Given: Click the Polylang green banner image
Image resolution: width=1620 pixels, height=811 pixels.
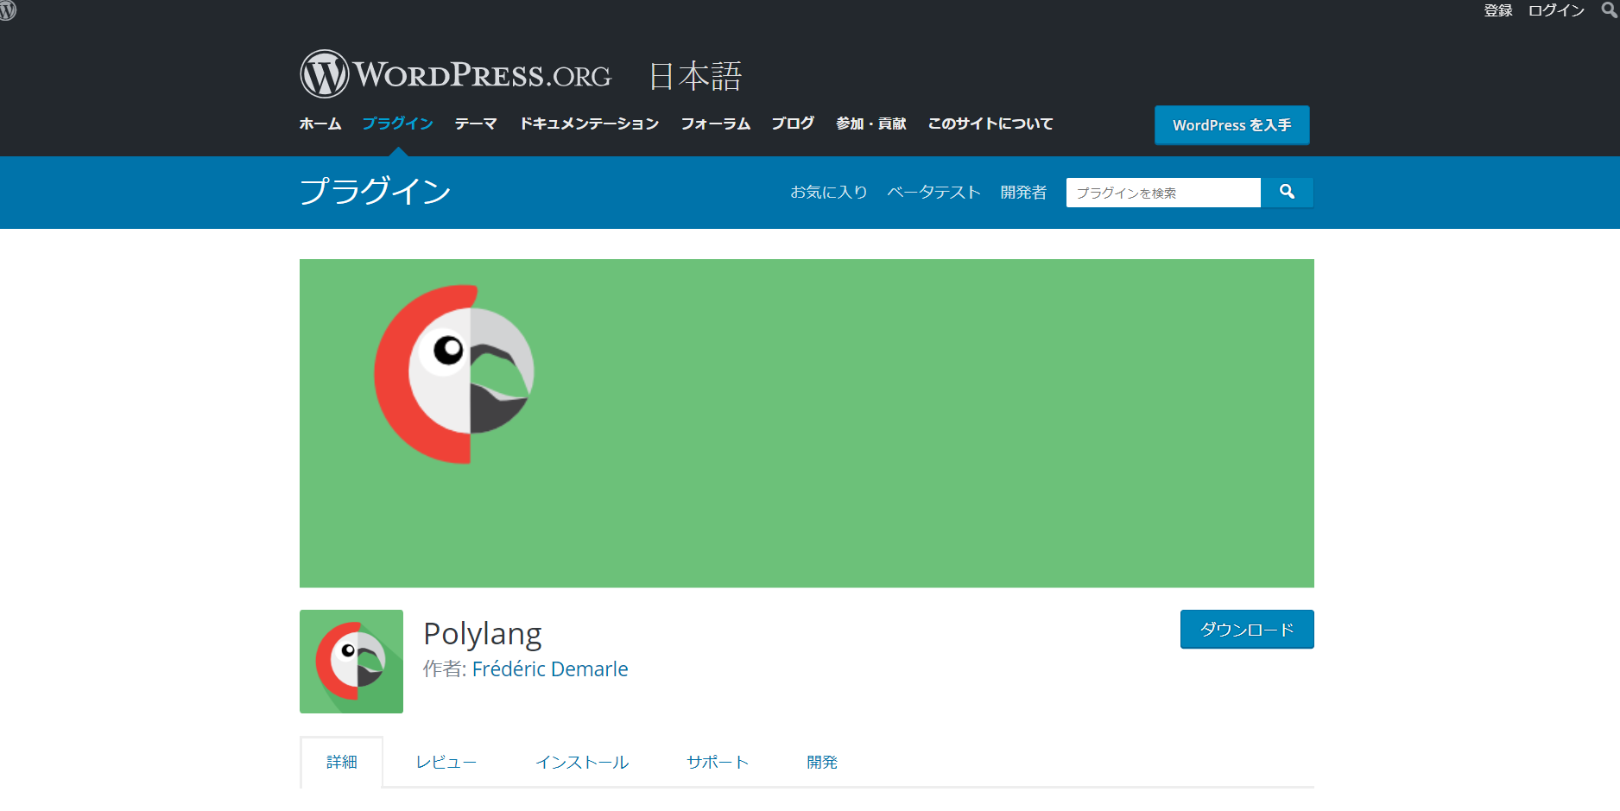Looking at the screenshot, I should pyautogui.click(x=806, y=423).
